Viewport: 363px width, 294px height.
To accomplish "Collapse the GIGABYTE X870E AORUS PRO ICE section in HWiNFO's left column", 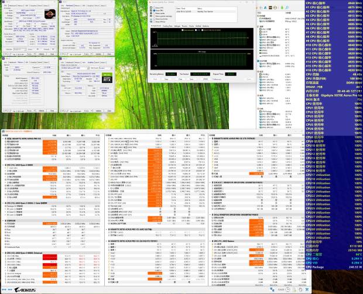I will pos(4,139).
